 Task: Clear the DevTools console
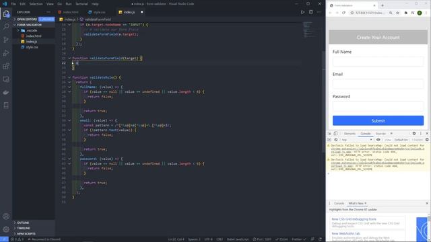(x=335, y=140)
